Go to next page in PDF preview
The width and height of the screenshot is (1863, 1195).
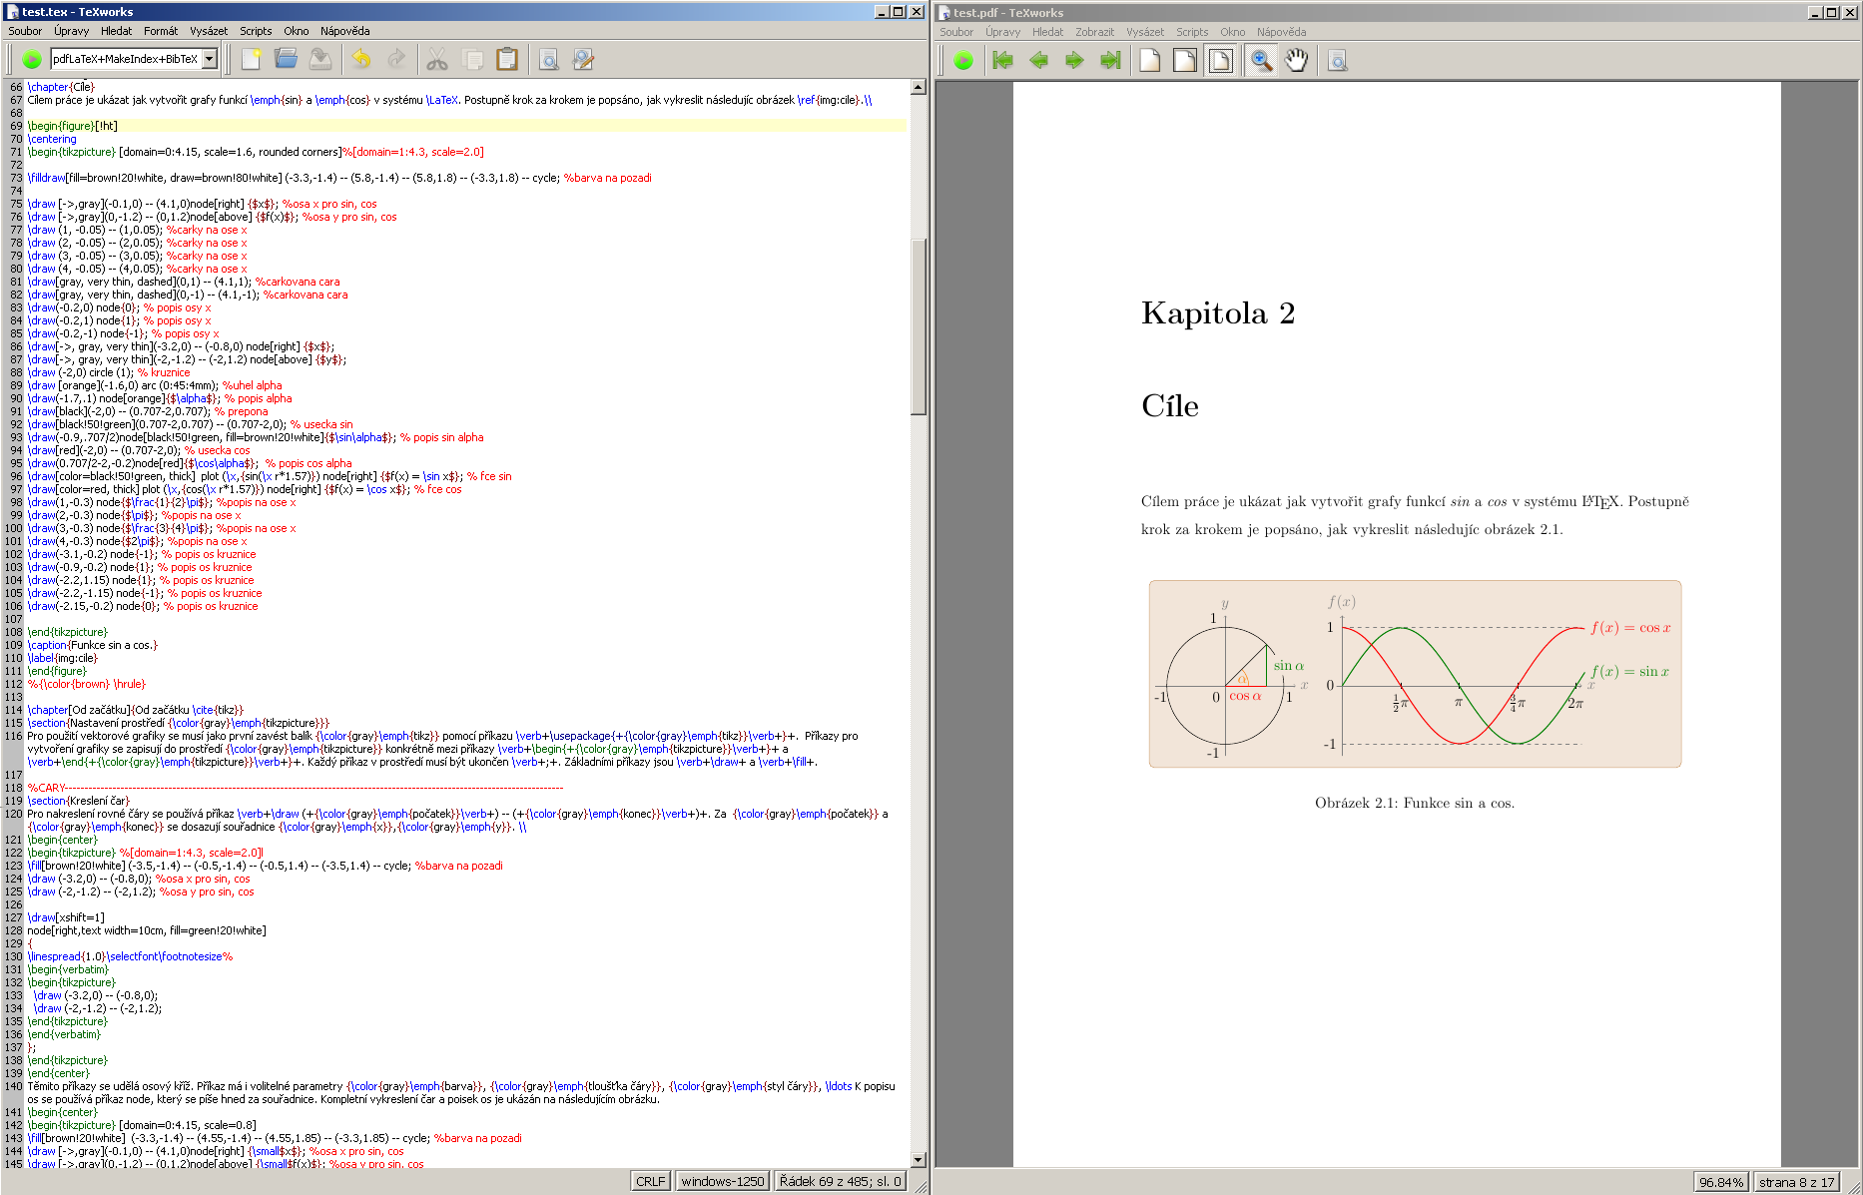[x=1074, y=61]
